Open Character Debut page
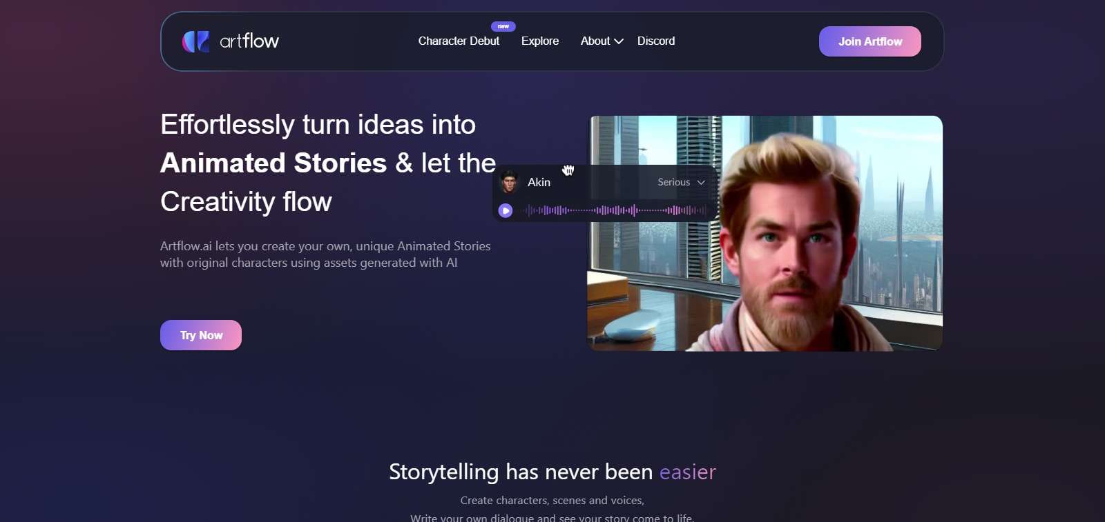This screenshot has height=522, width=1105. tap(459, 41)
